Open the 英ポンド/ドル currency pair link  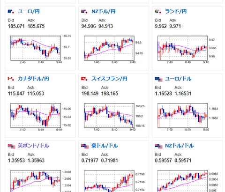[x=33, y=146]
